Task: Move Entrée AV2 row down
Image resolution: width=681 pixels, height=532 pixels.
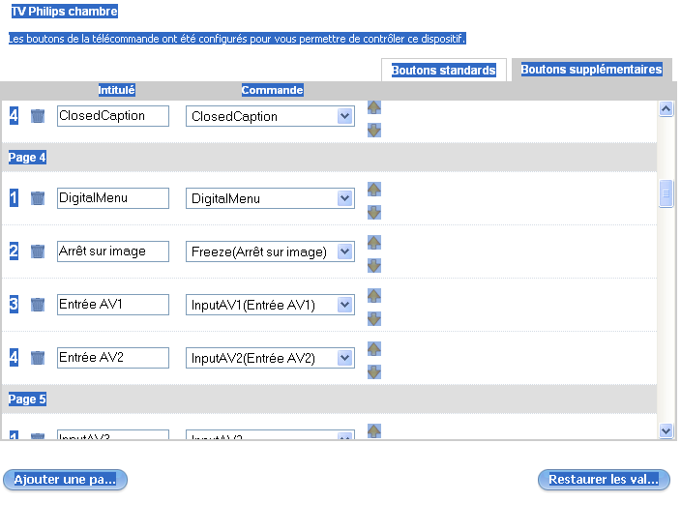Action: pos(374,371)
